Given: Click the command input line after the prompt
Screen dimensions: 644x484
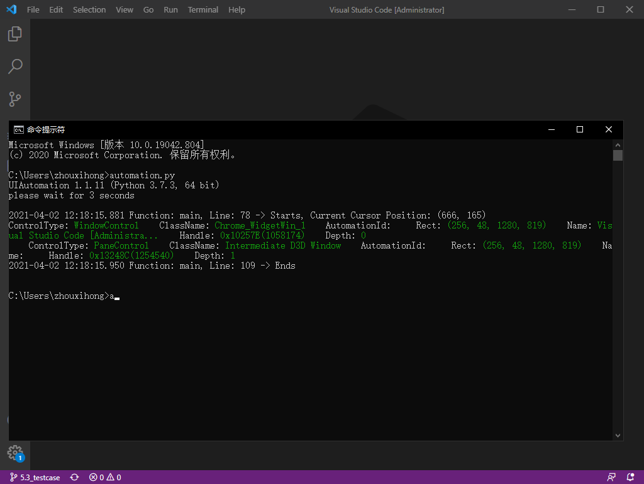Looking at the screenshot, I should [117, 295].
